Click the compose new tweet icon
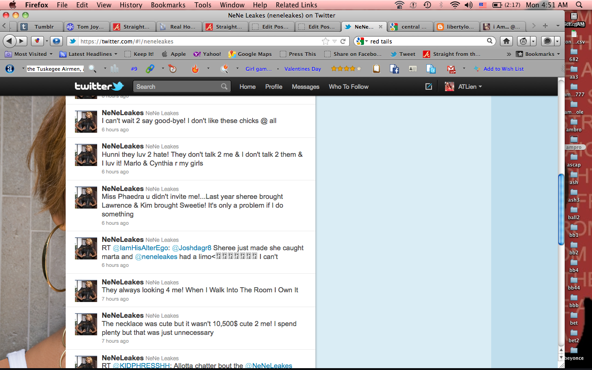The width and height of the screenshot is (592, 370). [x=428, y=86]
